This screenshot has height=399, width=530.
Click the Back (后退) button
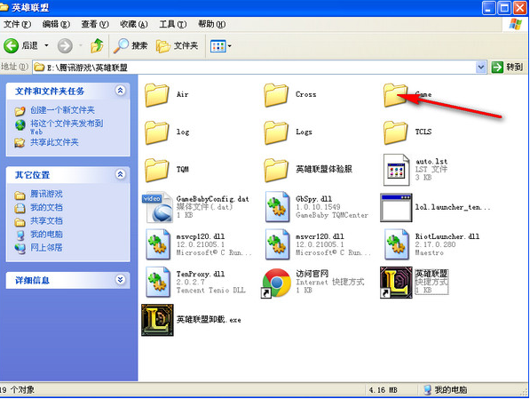(21, 45)
